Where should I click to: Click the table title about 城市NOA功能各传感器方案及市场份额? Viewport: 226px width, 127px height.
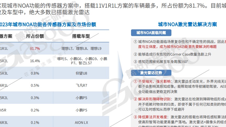(x=48, y=24)
